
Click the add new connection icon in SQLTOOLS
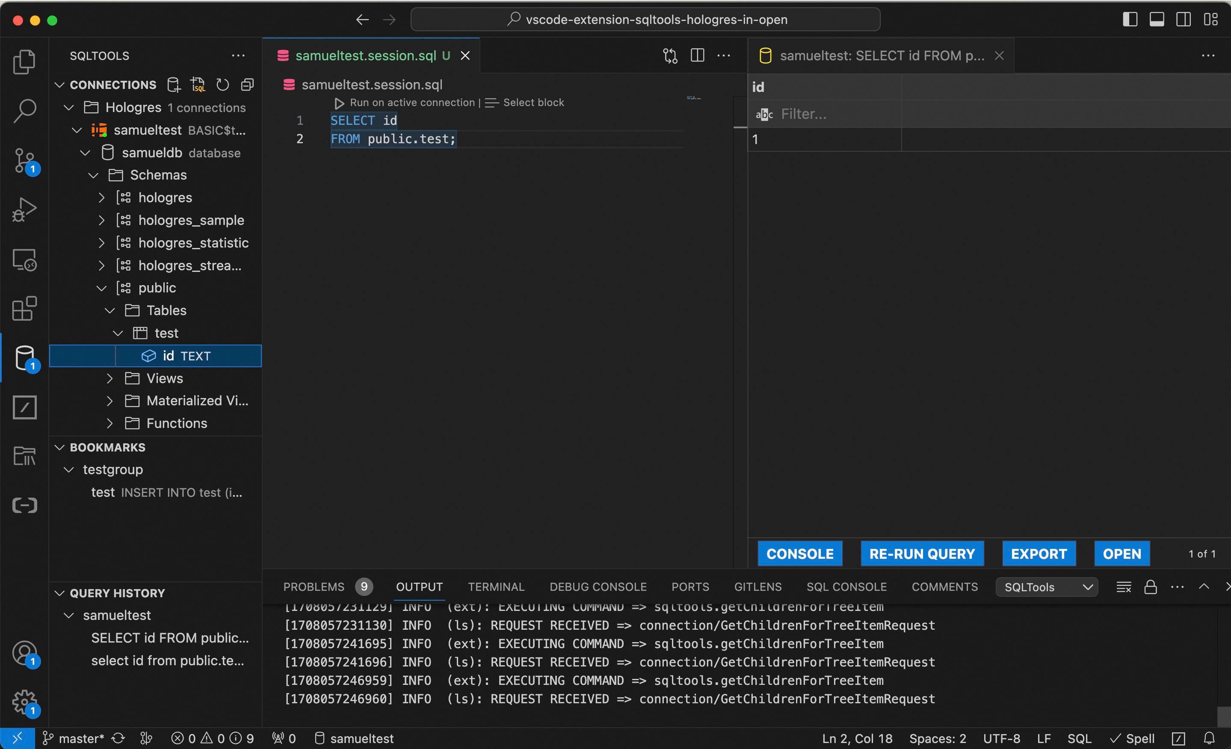pyautogui.click(x=175, y=84)
